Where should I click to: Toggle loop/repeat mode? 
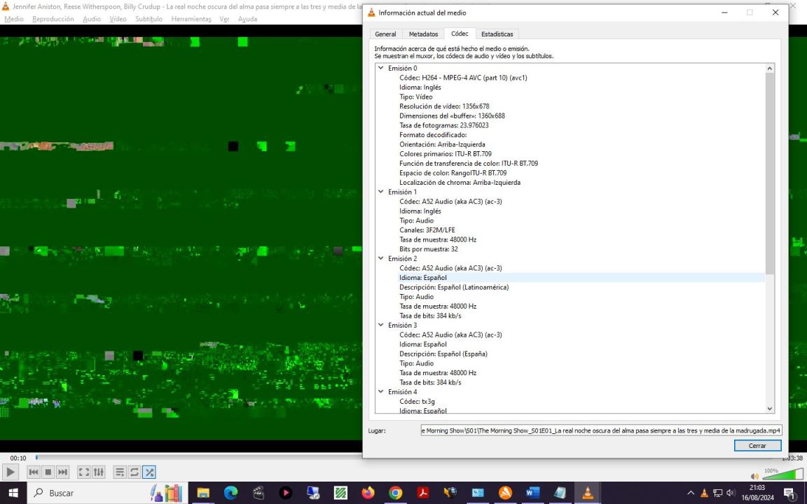coord(134,472)
